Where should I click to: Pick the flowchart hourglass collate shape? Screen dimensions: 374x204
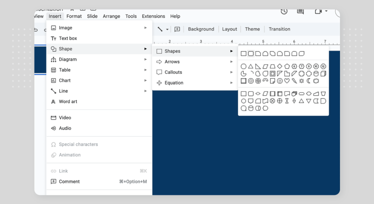287,101
